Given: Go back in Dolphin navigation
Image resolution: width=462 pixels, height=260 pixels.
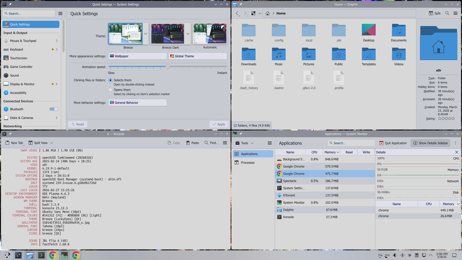Looking at the screenshot, I should click(x=237, y=13).
